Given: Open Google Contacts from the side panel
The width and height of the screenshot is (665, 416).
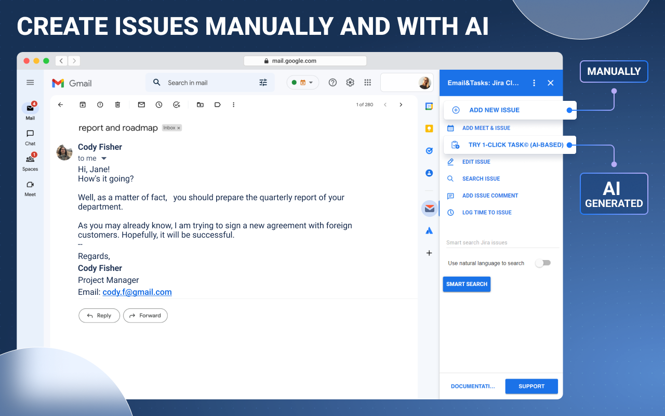Looking at the screenshot, I should coord(429,173).
